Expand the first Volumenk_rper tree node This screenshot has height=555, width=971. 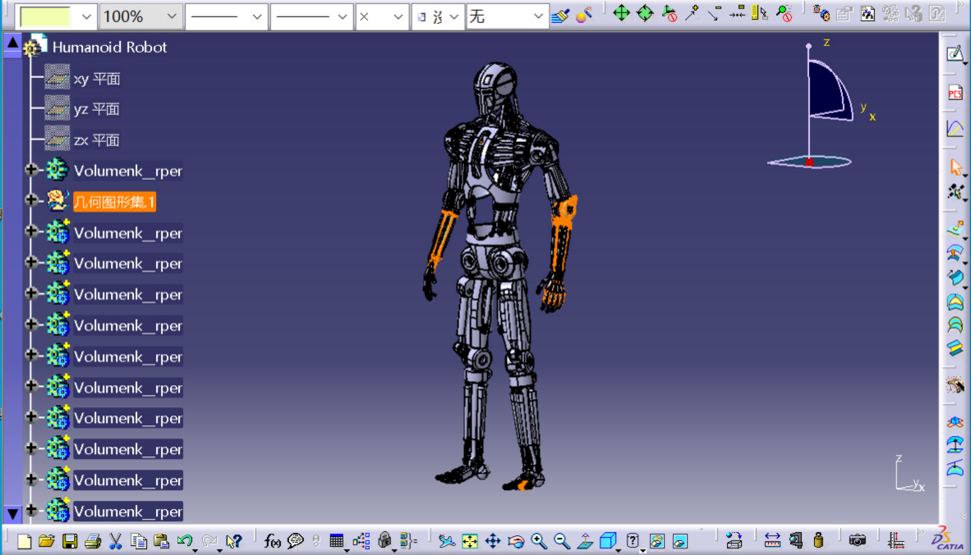pyautogui.click(x=32, y=170)
